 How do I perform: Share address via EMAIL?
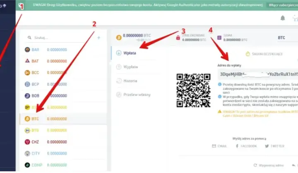point(219,146)
